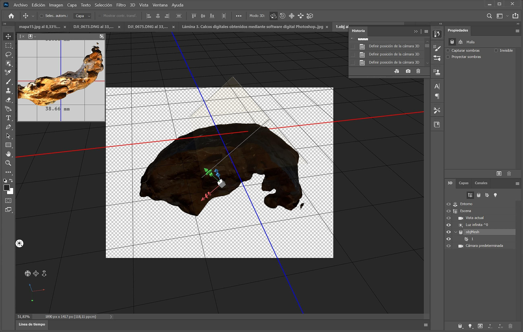The width and height of the screenshot is (523, 332).
Task: Open the Propiedades panel menu
Action: point(517,31)
